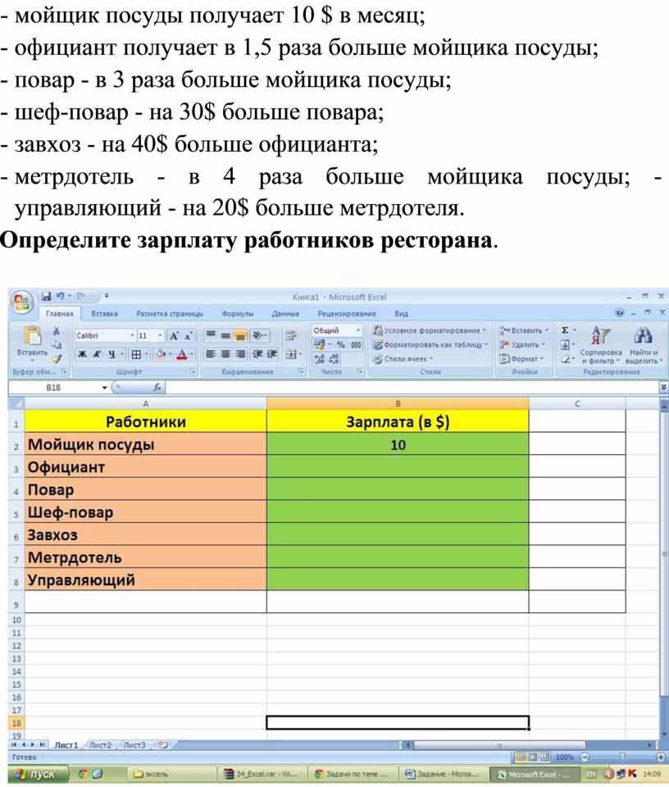Open the font name Calibri dropdown
Viewport: 669px width, 787px height.
pos(133,335)
